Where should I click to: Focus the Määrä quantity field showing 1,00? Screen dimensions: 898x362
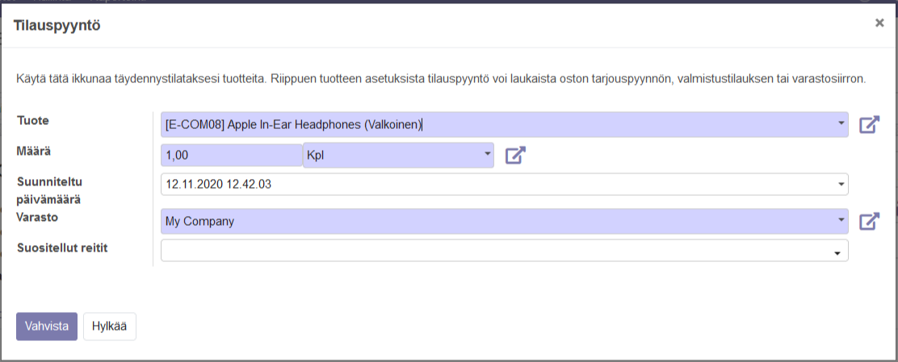point(232,155)
